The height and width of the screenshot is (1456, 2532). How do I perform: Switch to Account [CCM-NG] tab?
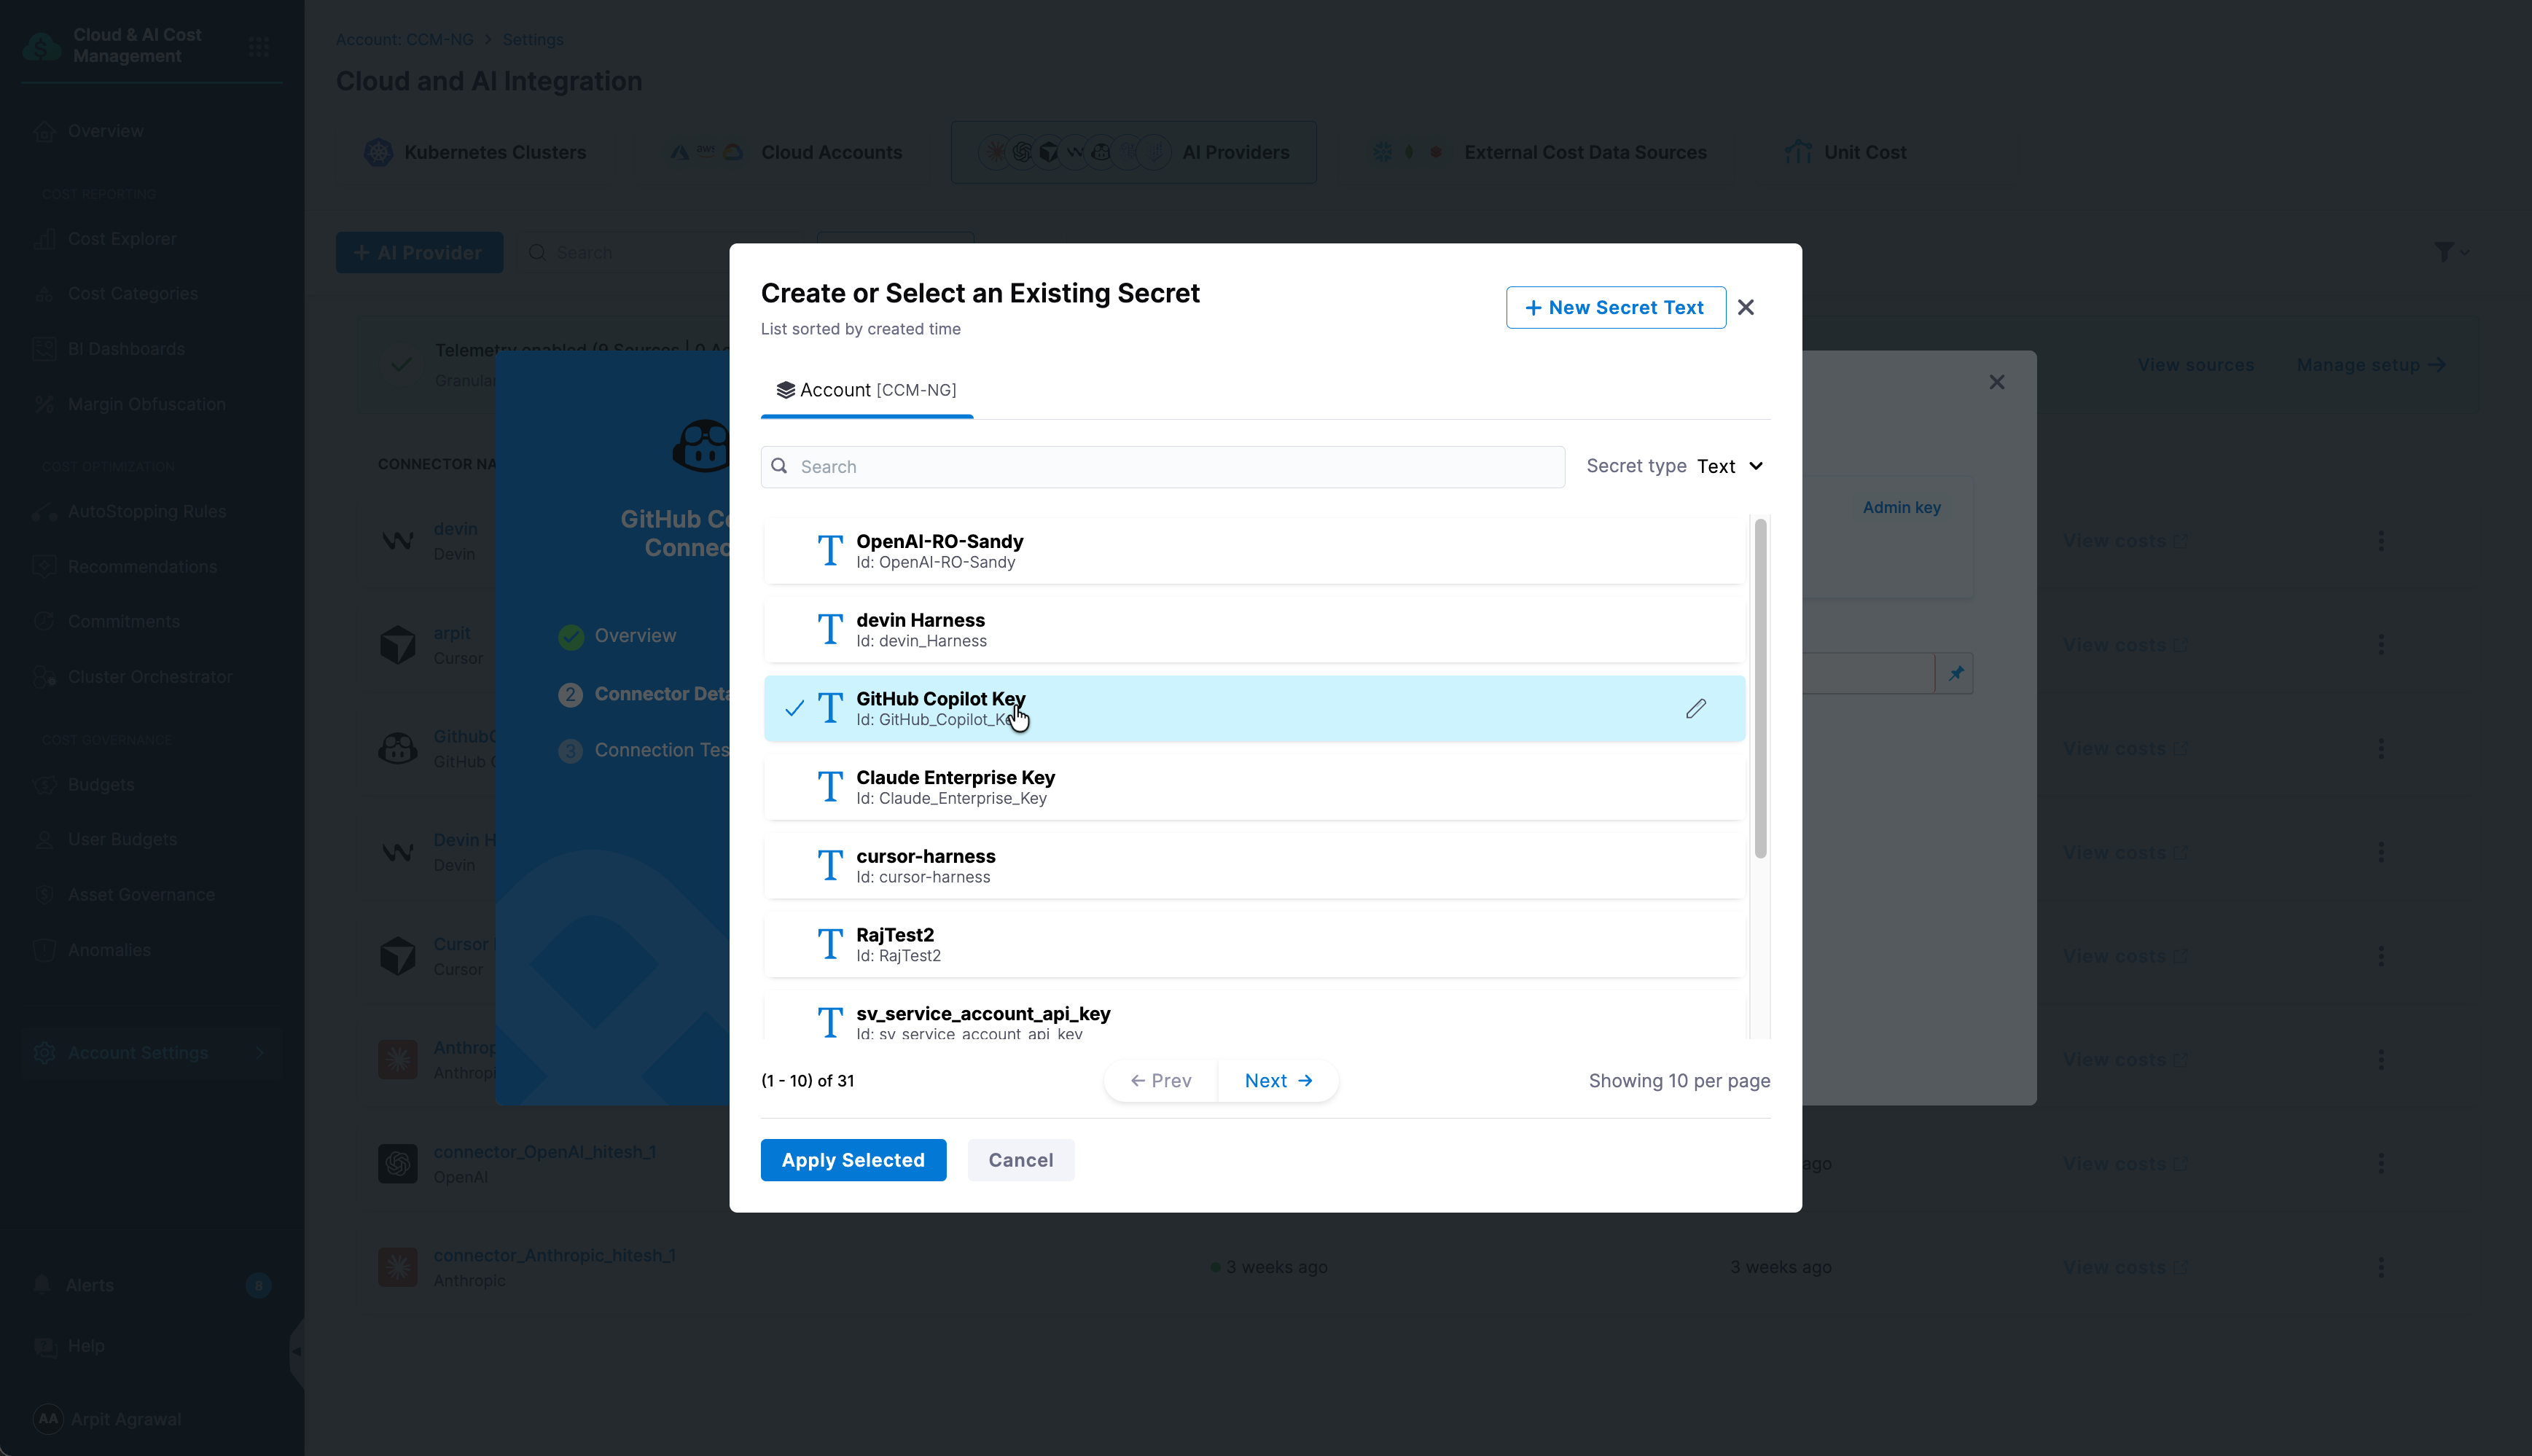867,390
